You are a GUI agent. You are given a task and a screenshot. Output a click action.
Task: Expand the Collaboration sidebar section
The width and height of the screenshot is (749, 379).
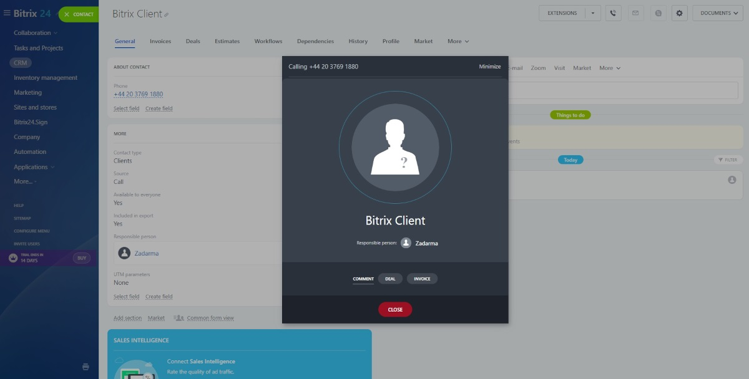(x=35, y=32)
